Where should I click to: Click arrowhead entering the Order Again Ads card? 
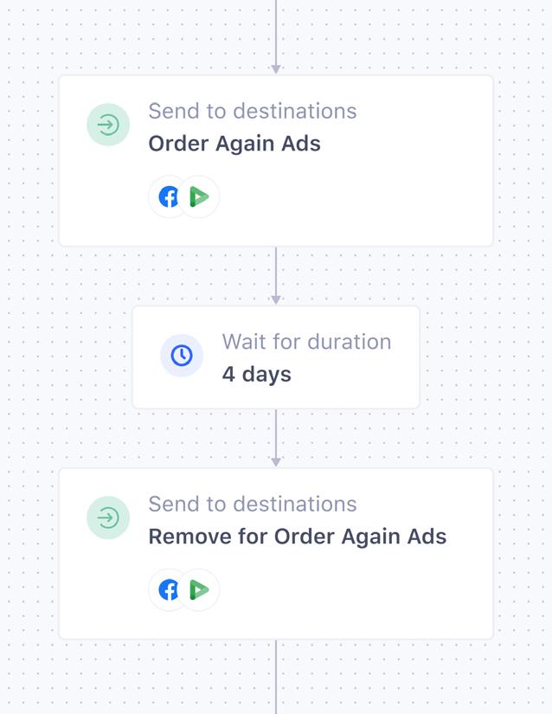click(276, 68)
